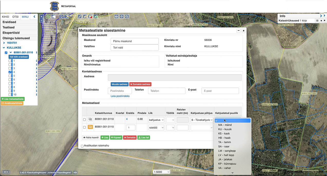The height and width of the screenshot is (176, 327).
Task: Expand the 1654701 tree node
Action: click(4, 43)
